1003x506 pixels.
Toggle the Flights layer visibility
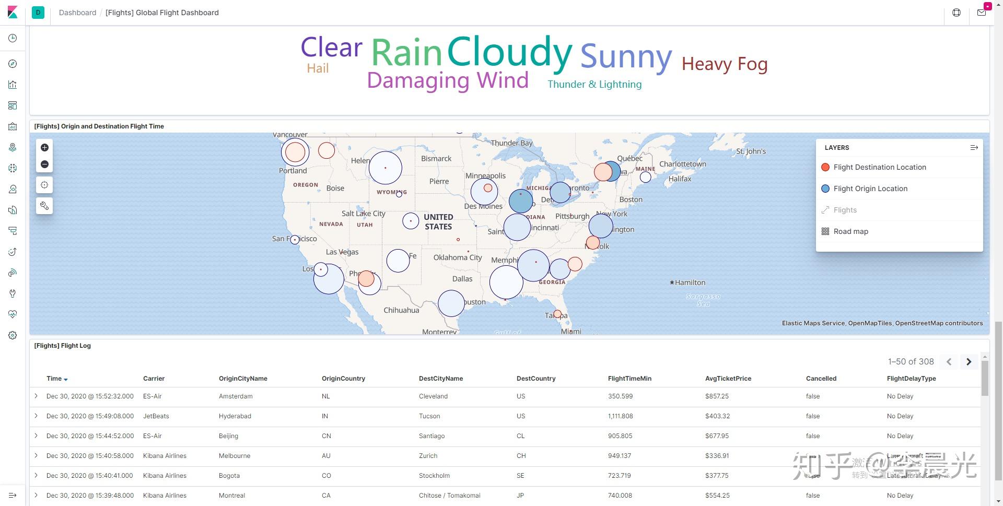point(845,210)
